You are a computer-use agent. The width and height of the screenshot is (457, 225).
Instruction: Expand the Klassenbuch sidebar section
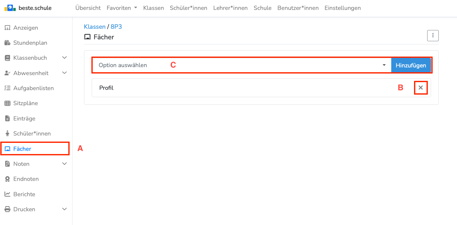pyautogui.click(x=64, y=58)
